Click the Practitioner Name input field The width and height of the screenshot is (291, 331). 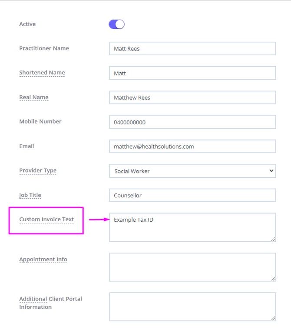pos(192,49)
